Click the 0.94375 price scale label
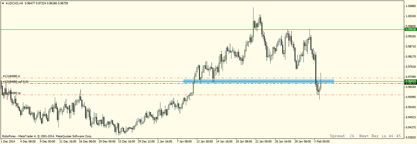The image size is (417, 144). pos(411,128)
